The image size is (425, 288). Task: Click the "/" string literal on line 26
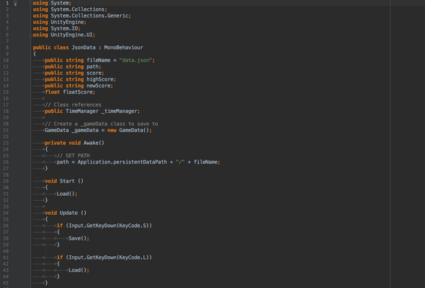tap(180, 162)
